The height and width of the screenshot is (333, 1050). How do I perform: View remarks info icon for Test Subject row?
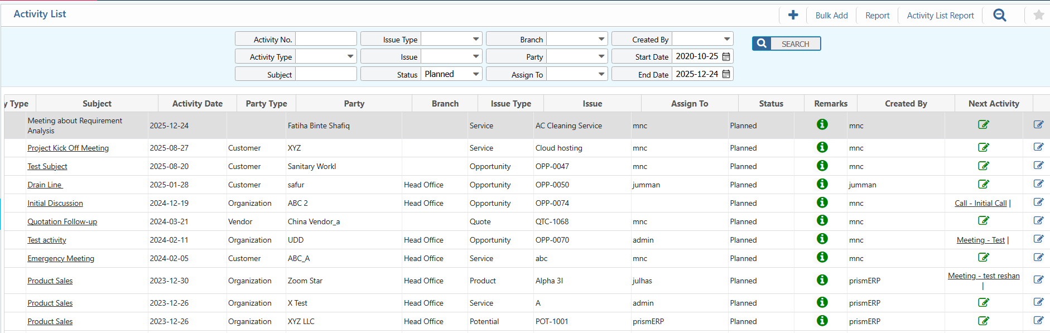click(822, 166)
